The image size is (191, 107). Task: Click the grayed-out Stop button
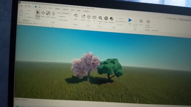tap(141, 22)
